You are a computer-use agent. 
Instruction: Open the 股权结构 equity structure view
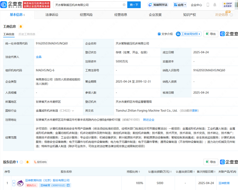click(x=40, y=162)
